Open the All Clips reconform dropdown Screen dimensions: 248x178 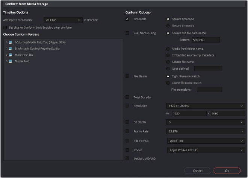(62, 20)
